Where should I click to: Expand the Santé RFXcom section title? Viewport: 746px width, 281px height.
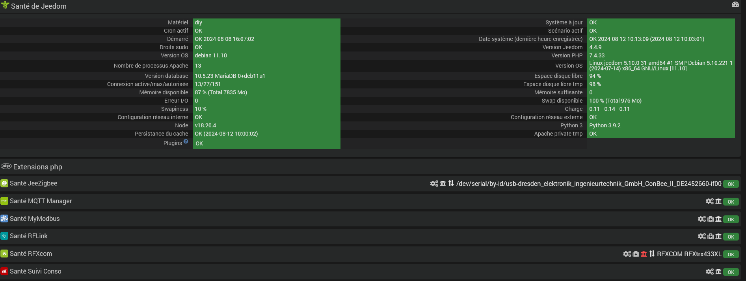(x=31, y=253)
